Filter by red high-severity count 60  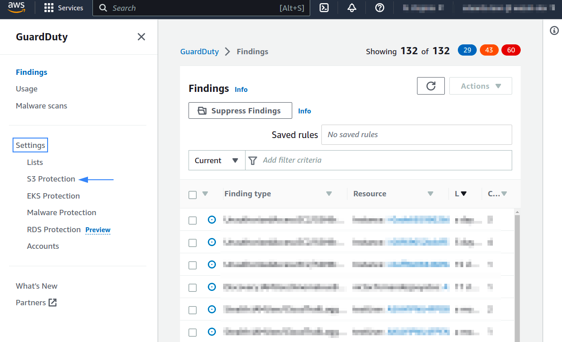(511, 50)
